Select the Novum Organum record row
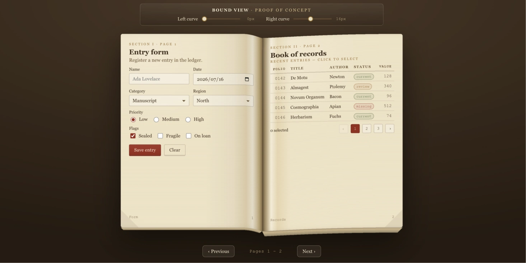526x263 pixels. pyautogui.click(x=332, y=97)
